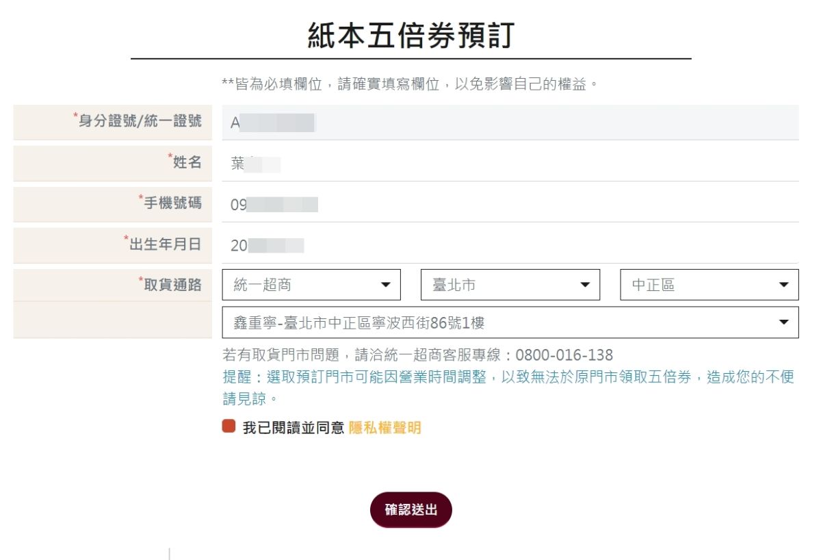Click the 姓名 field label
Viewport: 821px width, 560px height.
tap(187, 162)
